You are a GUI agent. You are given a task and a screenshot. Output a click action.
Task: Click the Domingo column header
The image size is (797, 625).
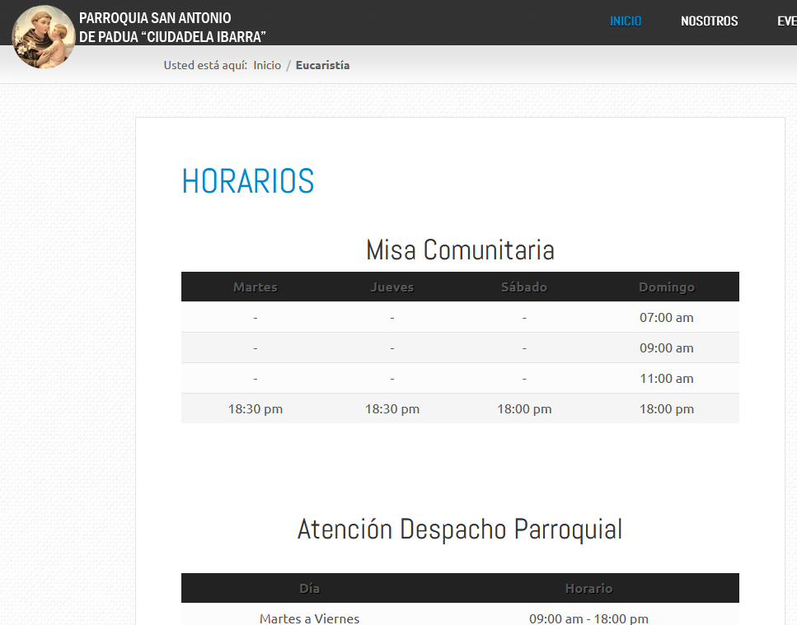pyautogui.click(x=667, y=287)
